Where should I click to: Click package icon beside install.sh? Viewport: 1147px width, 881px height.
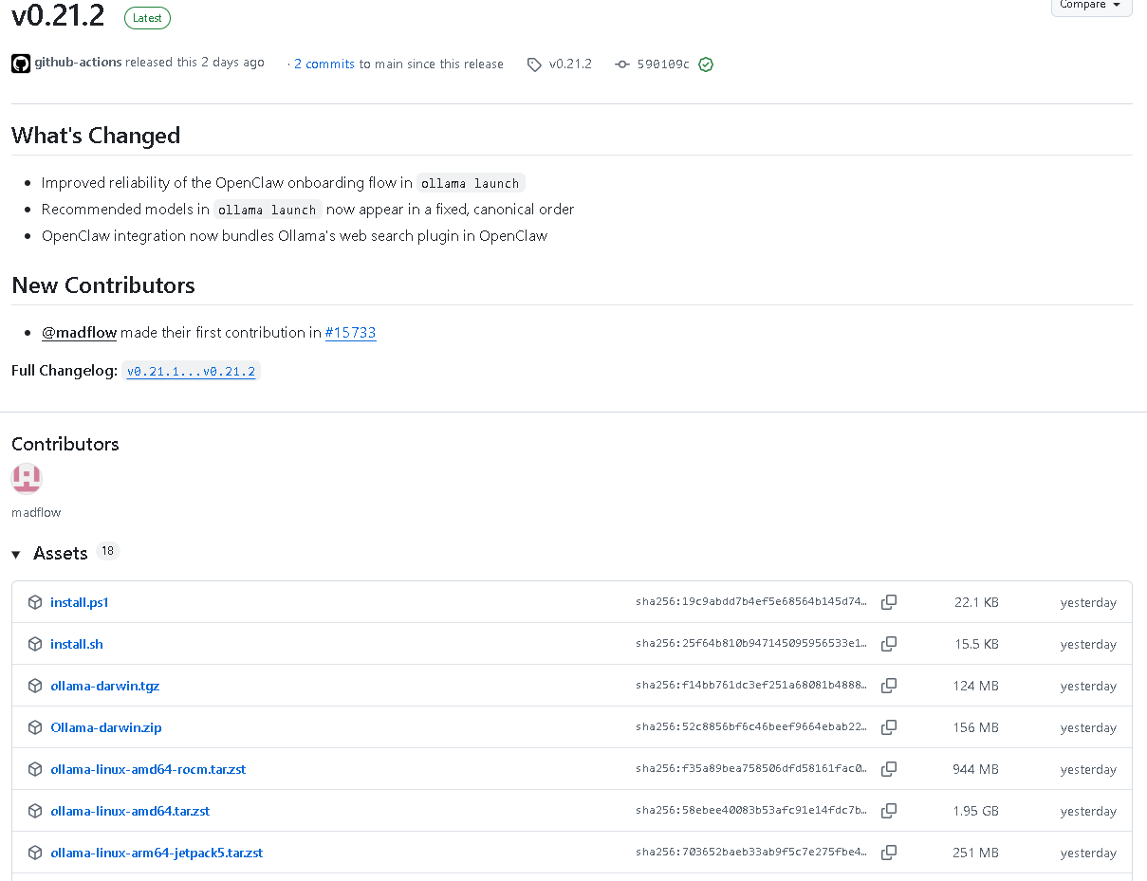coord(35,644)
